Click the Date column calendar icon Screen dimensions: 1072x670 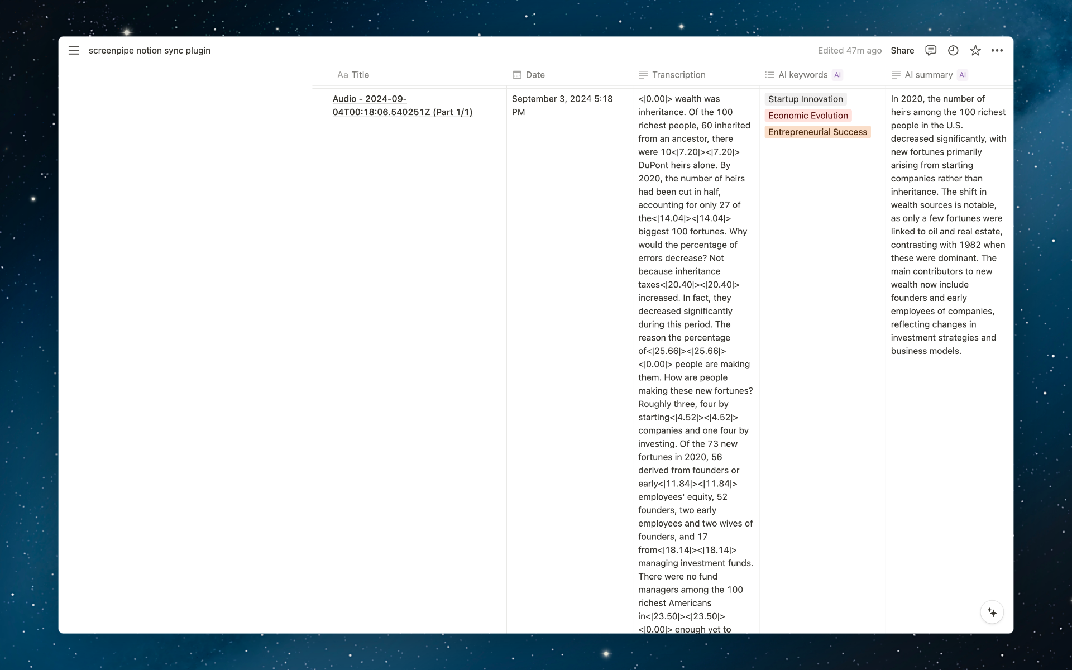click(x=517, y=75)
